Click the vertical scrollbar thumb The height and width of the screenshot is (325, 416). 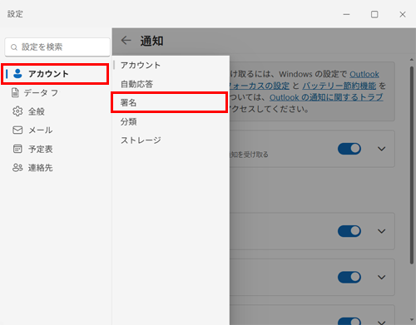click(x=412, y=165)
